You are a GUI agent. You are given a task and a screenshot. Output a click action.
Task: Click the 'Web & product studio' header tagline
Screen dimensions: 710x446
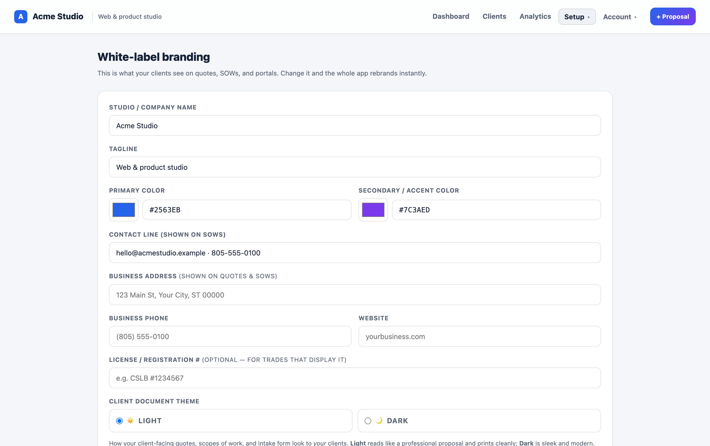(130, 16)
